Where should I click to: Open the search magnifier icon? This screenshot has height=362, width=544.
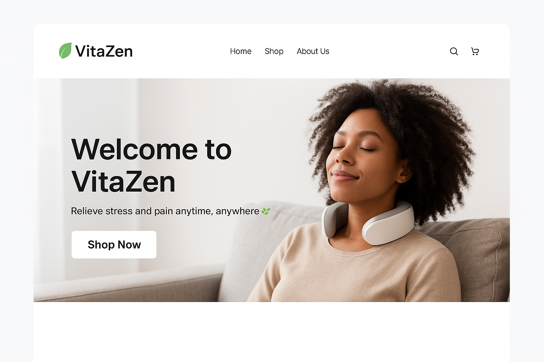point(454,51)
